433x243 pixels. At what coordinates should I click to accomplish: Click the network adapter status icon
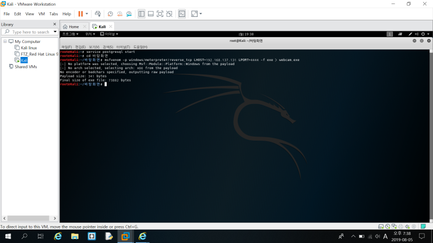pos(394,227)
